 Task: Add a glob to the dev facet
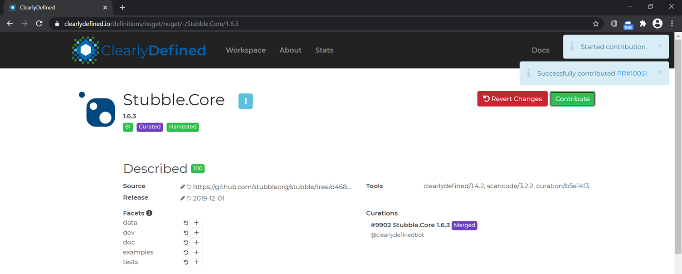(196, 233)
